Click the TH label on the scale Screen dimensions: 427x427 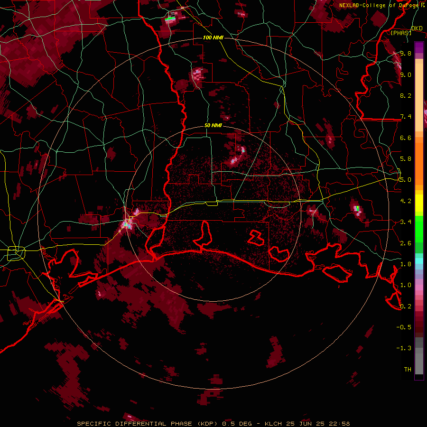click(408, 370)
